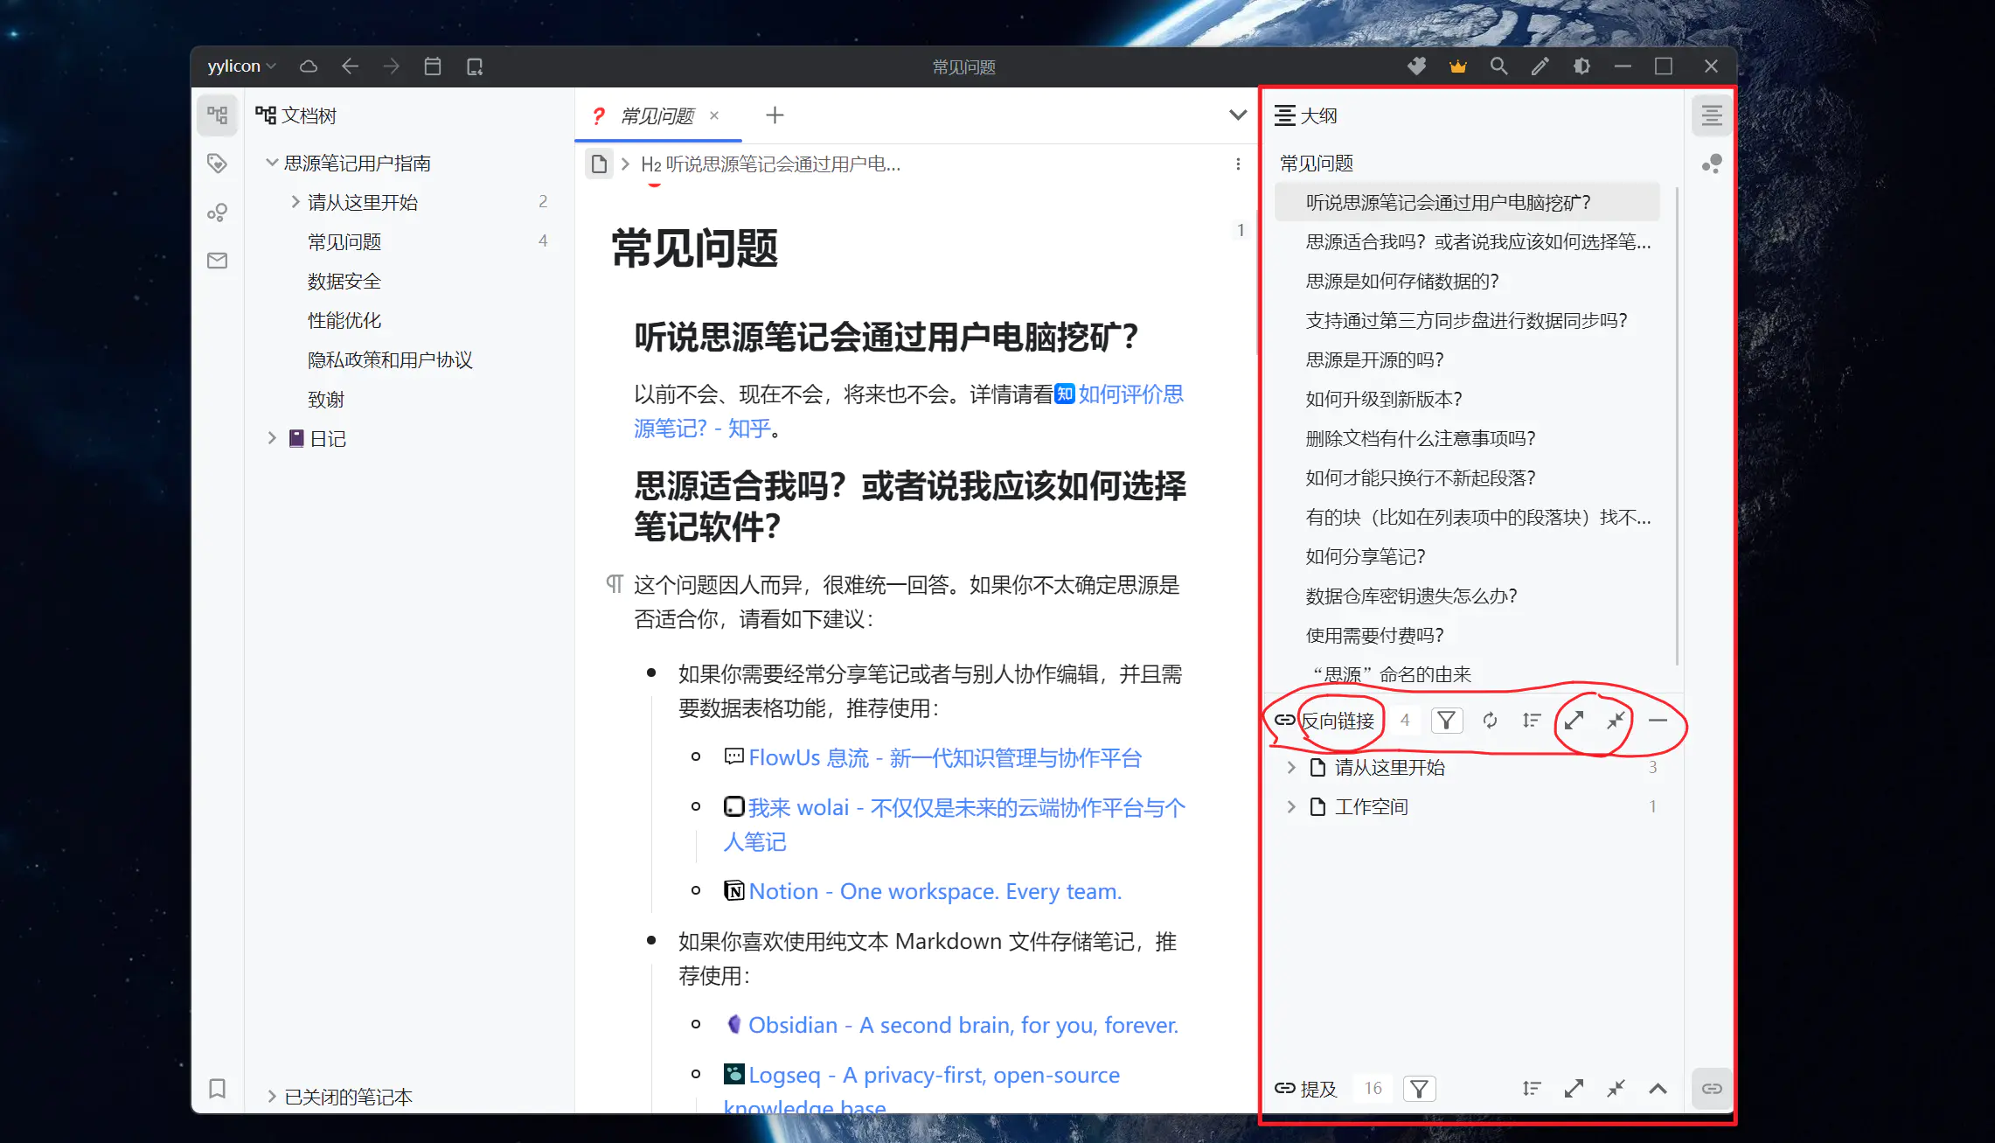Collapse all backlinks with the inward arrows icon

[1616, 720]
